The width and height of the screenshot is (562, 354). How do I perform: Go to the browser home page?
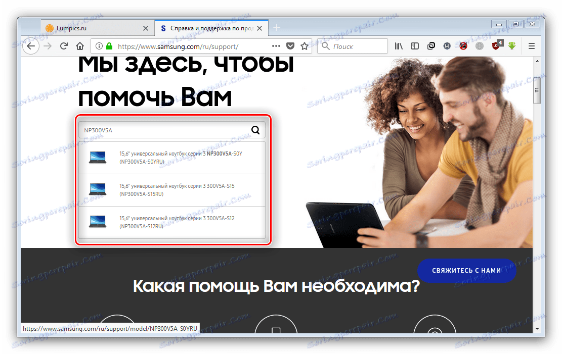79,45
